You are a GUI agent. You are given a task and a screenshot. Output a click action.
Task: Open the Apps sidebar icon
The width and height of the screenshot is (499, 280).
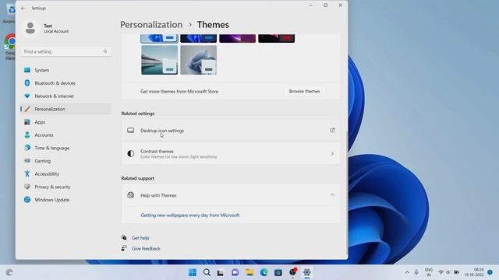pyautogui.click(x=27, y=122)
